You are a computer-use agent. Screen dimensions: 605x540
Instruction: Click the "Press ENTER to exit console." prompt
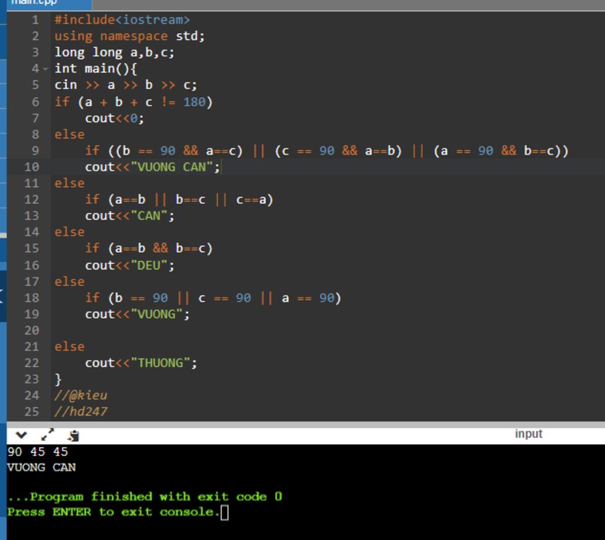[x=114, y=512]
